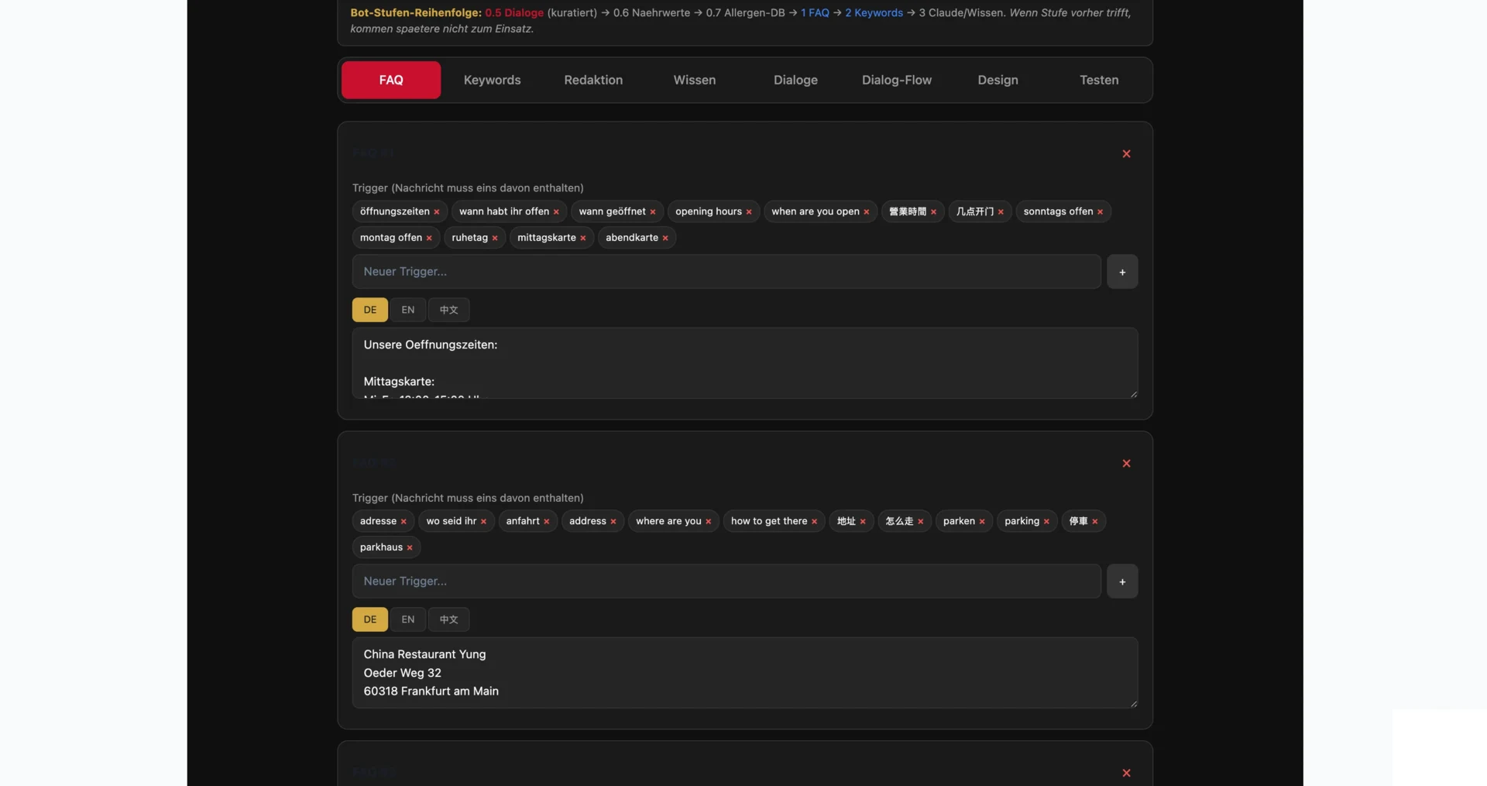Image resolution: width=1487 pixels, height=786 pixels.
Task: Remove the 'ruhetag' trigger tag
Action: (495, 239)
